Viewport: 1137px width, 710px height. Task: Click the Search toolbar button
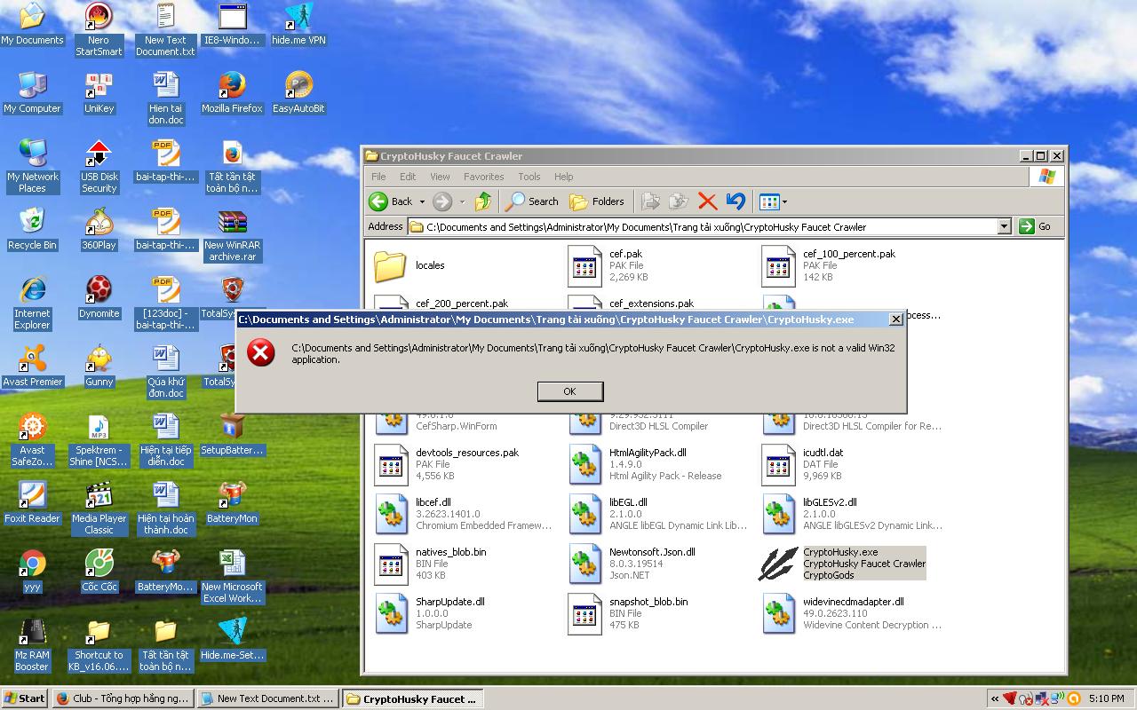pos(532,201)
